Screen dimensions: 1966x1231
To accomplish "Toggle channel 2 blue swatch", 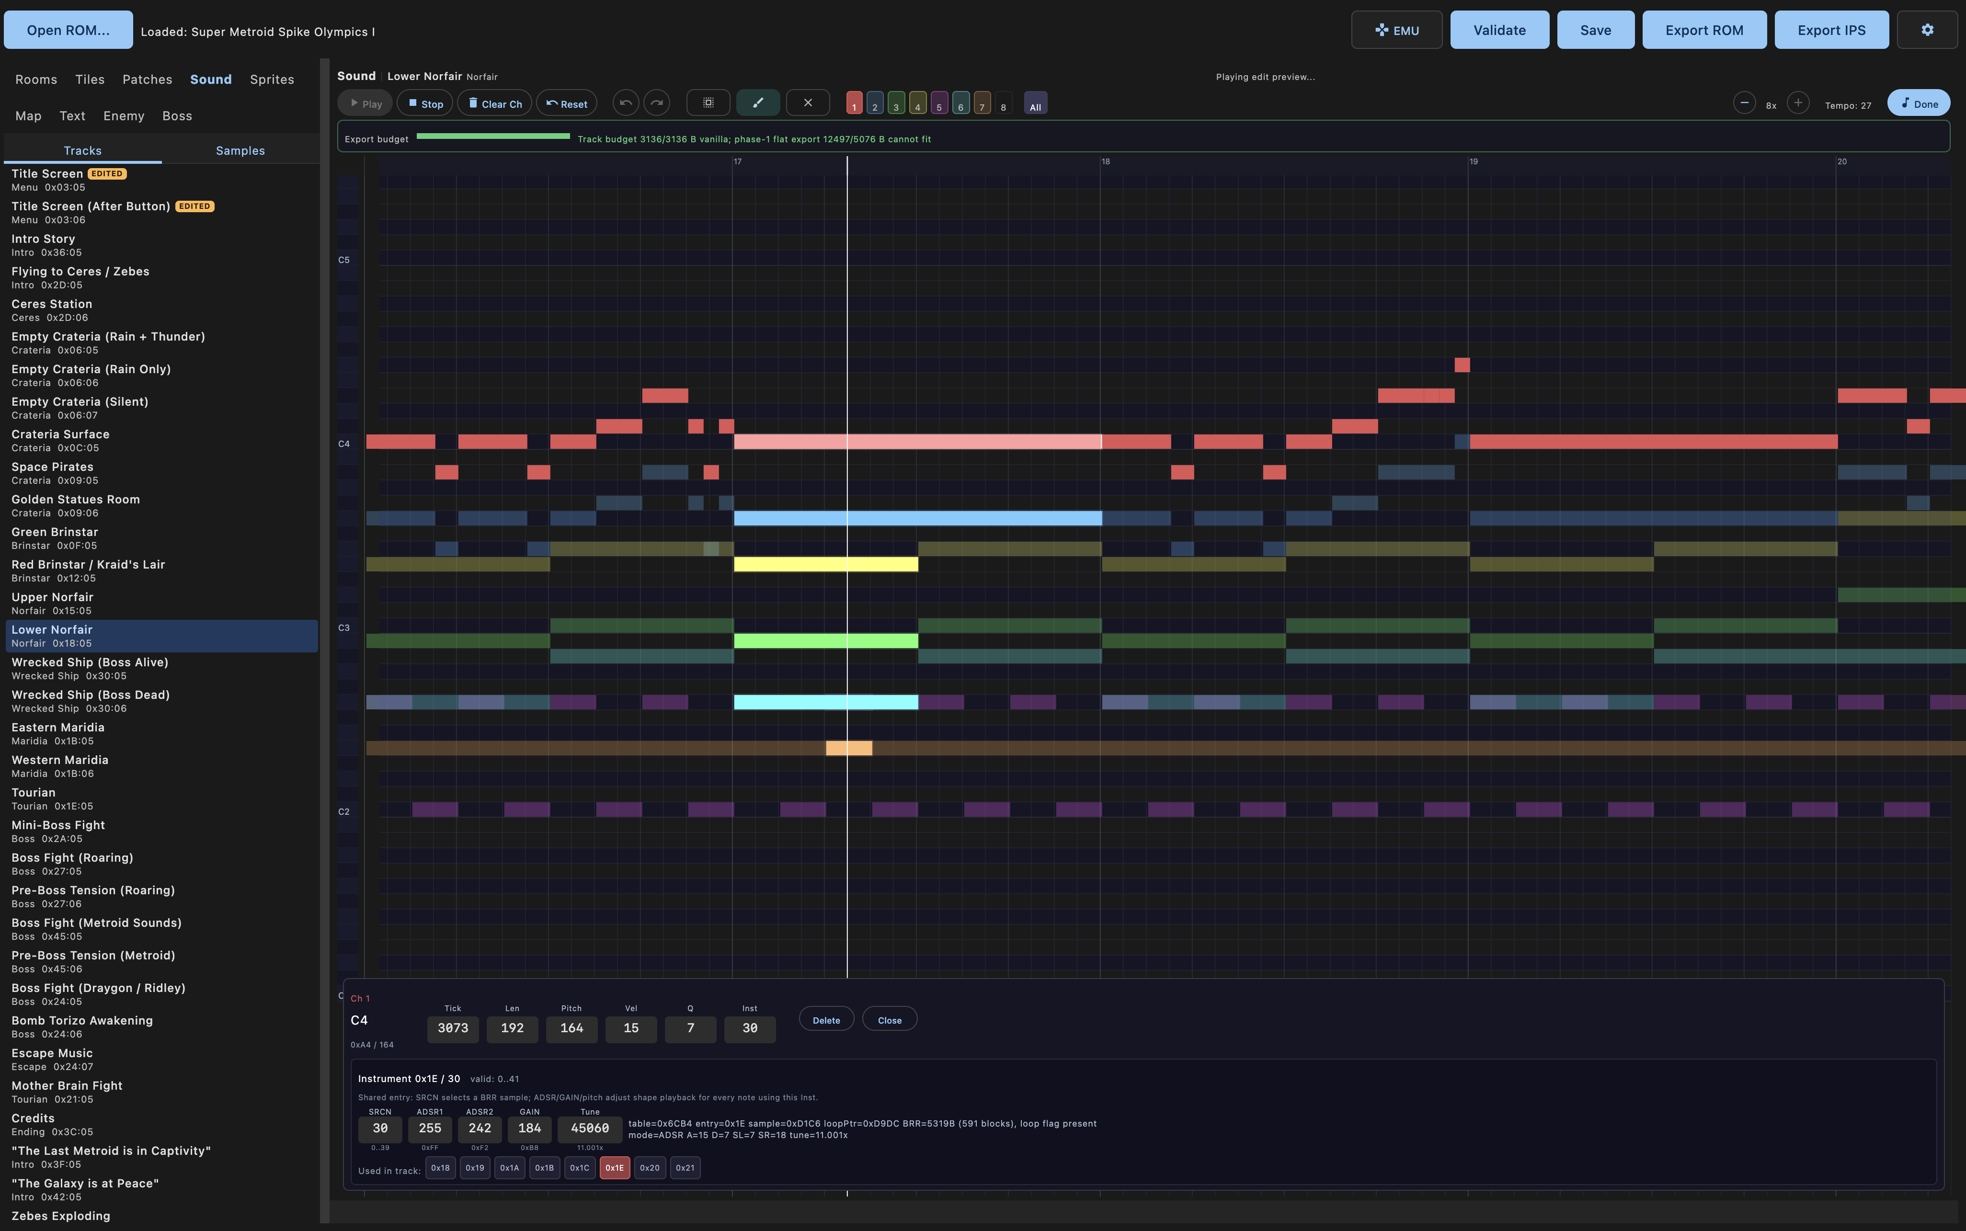I will pyautogui.click(x=875, y=103).
